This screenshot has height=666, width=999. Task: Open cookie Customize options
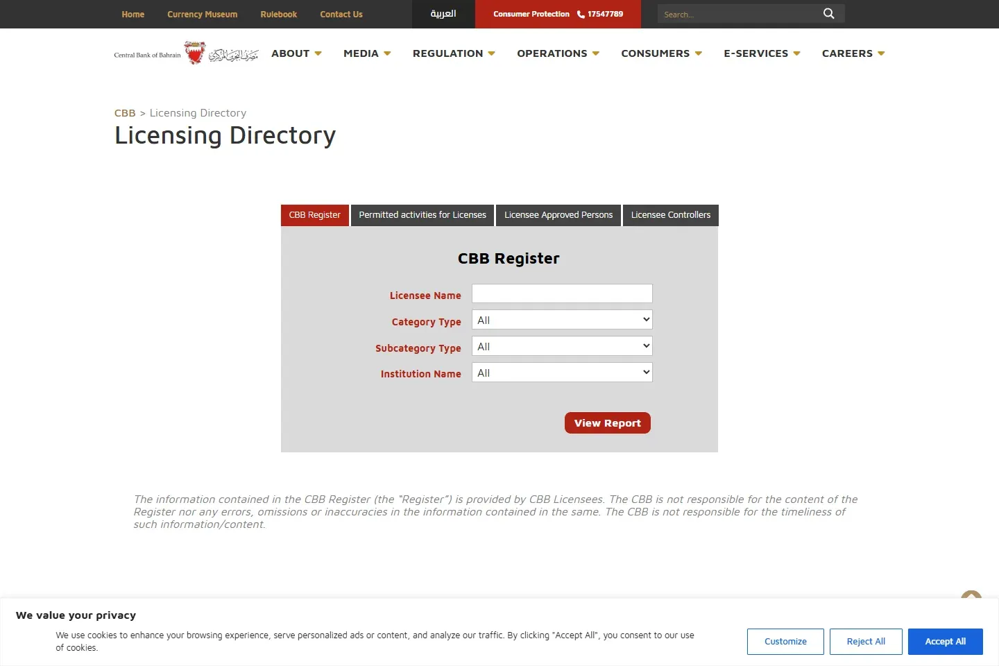pos(785,642)
